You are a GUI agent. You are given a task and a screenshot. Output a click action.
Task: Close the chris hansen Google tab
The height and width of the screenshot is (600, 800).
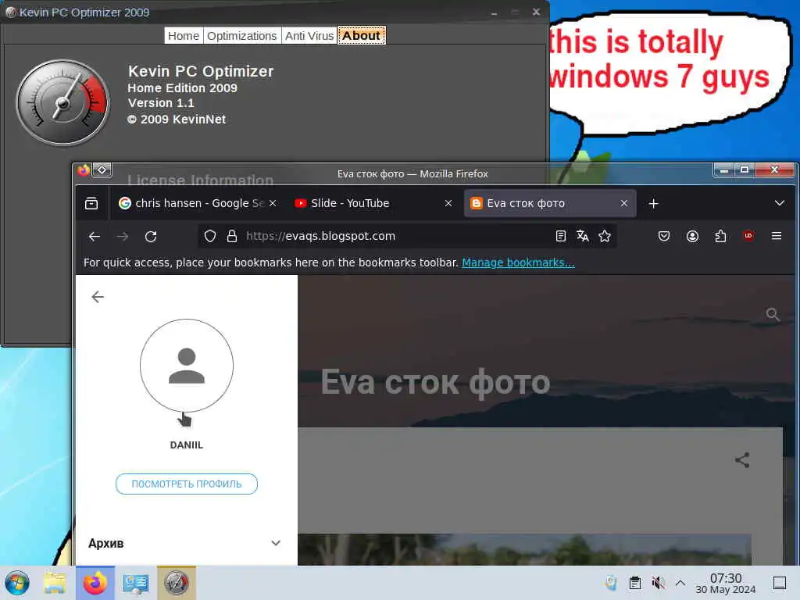(273, 203)
